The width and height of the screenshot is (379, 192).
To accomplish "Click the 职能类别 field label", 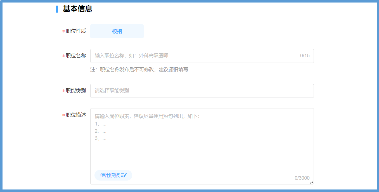I will tap(76, 91).
